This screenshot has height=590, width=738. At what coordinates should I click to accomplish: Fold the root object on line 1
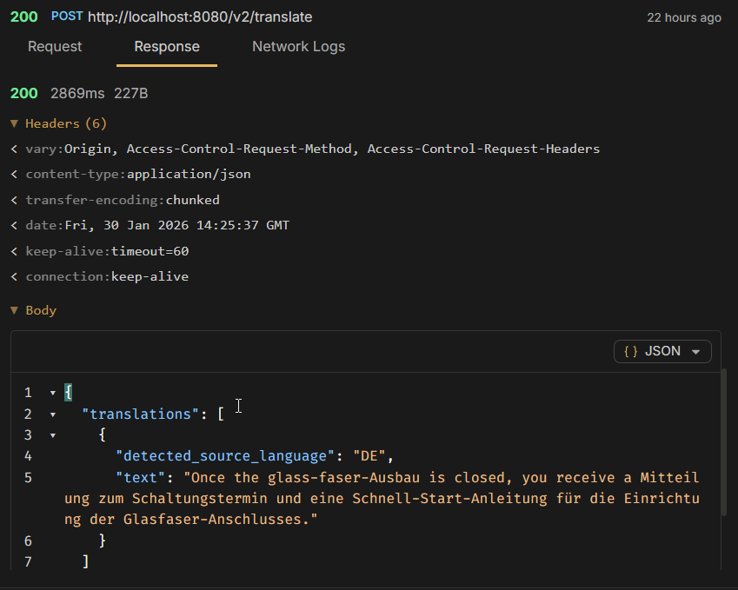tap(52, 393)
